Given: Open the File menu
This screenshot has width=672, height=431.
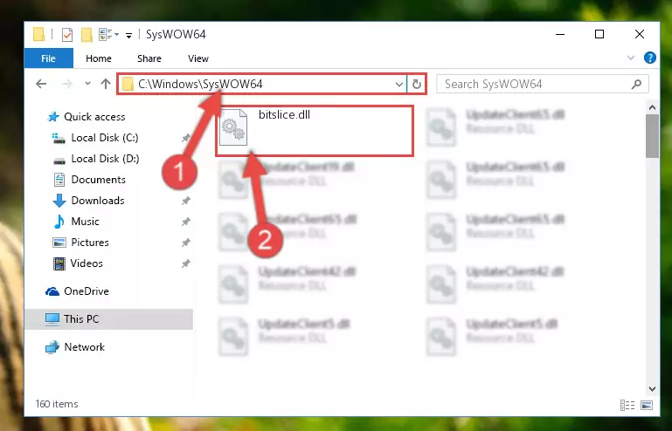Looking at the screenshot, I should (x=48, y=58).
